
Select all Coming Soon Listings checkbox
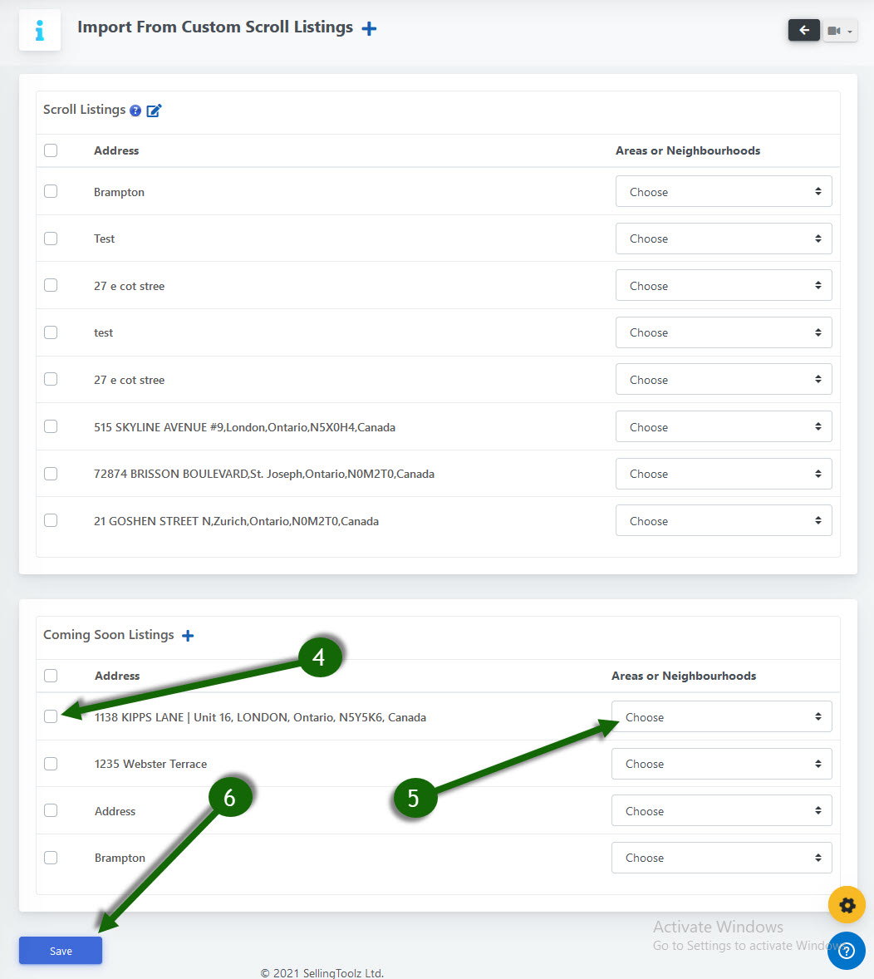coord(51,676)
